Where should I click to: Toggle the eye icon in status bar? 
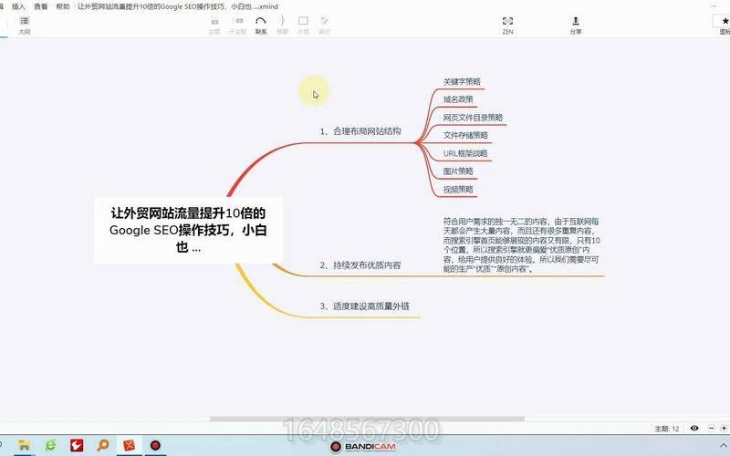694,428
